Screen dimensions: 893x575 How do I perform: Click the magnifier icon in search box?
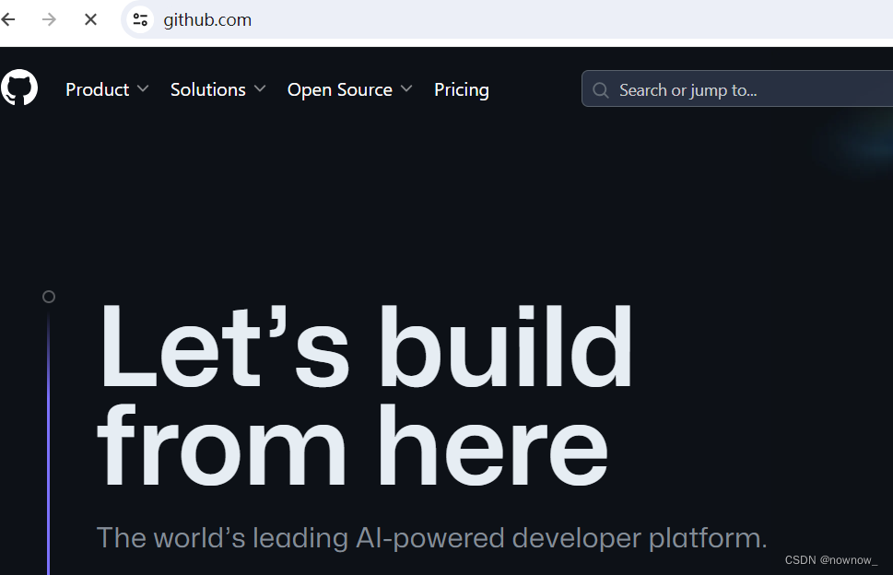pyautogui.click(x=600, y=90)
